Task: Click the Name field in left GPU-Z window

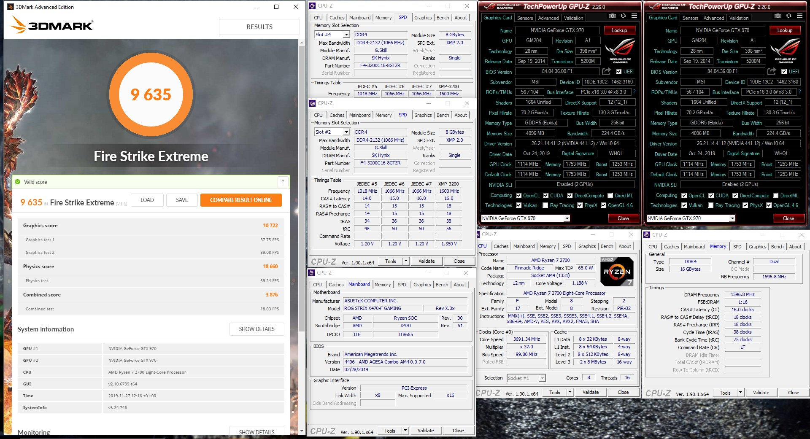Action: tap(557, 30)
